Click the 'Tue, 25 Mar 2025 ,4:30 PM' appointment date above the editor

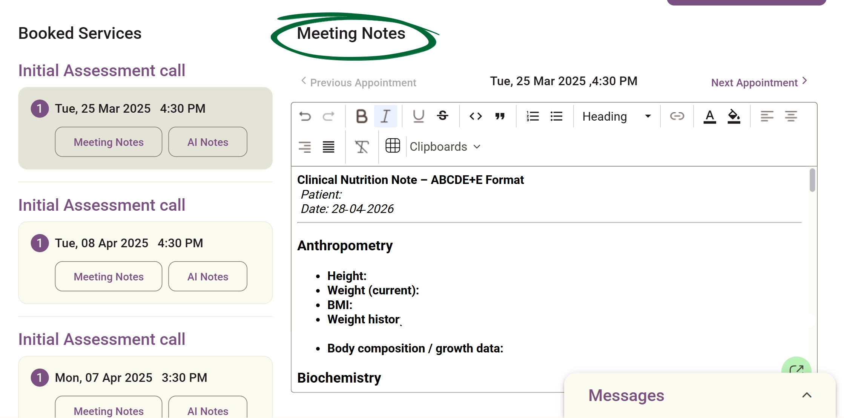coord(563,81)
